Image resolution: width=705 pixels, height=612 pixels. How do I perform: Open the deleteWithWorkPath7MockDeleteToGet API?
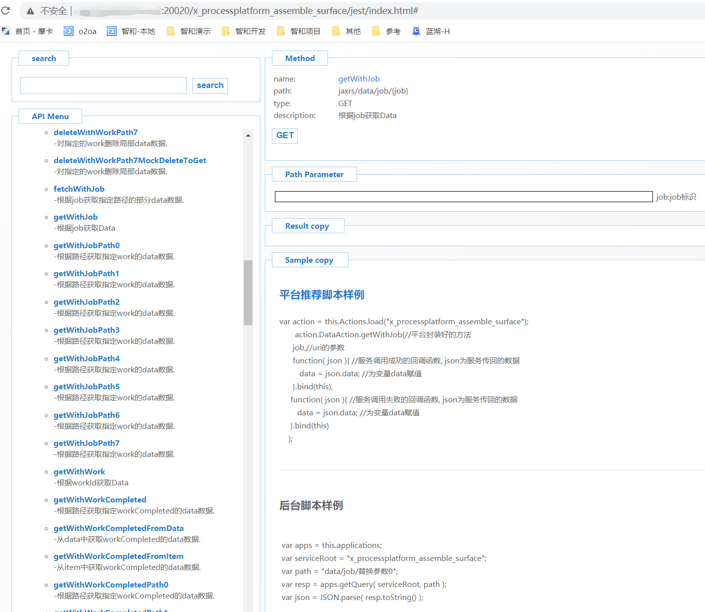[130, 161]
